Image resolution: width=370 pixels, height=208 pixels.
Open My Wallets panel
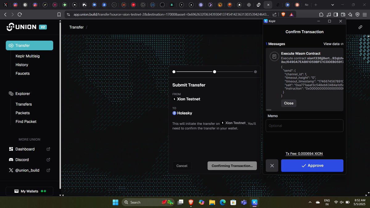pyautogui.click(x=29, y=191)
